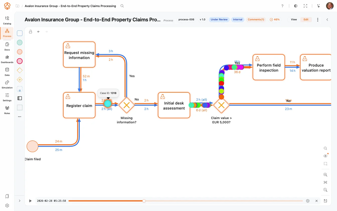Open the Data section in sidebar

coord(7,72)
